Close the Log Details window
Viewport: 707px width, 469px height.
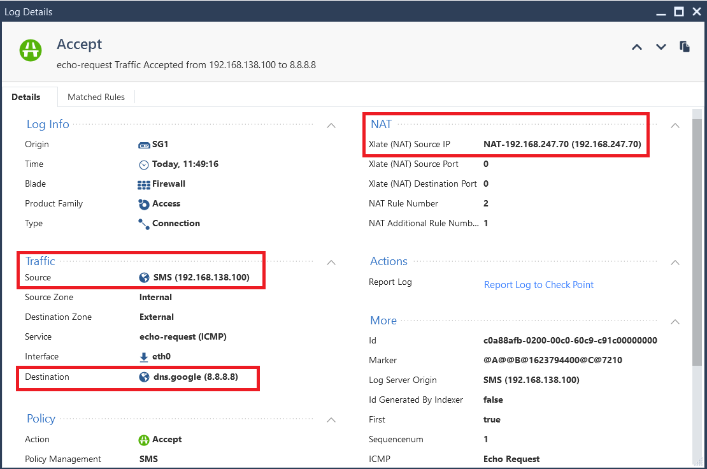coord(697,11)
